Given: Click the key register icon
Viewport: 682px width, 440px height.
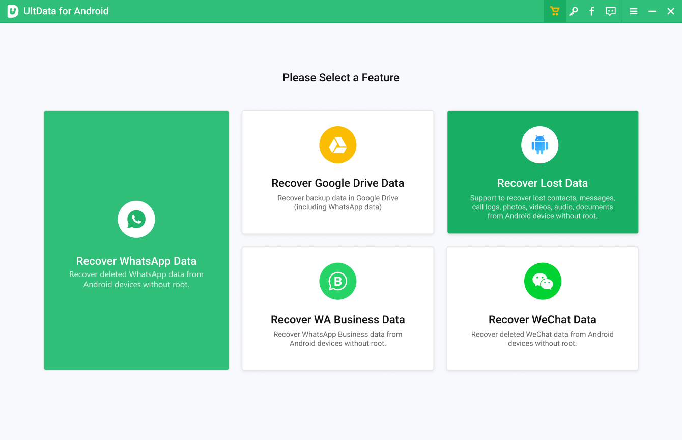Looking at the screenshot, I should (x=574, y=11).
